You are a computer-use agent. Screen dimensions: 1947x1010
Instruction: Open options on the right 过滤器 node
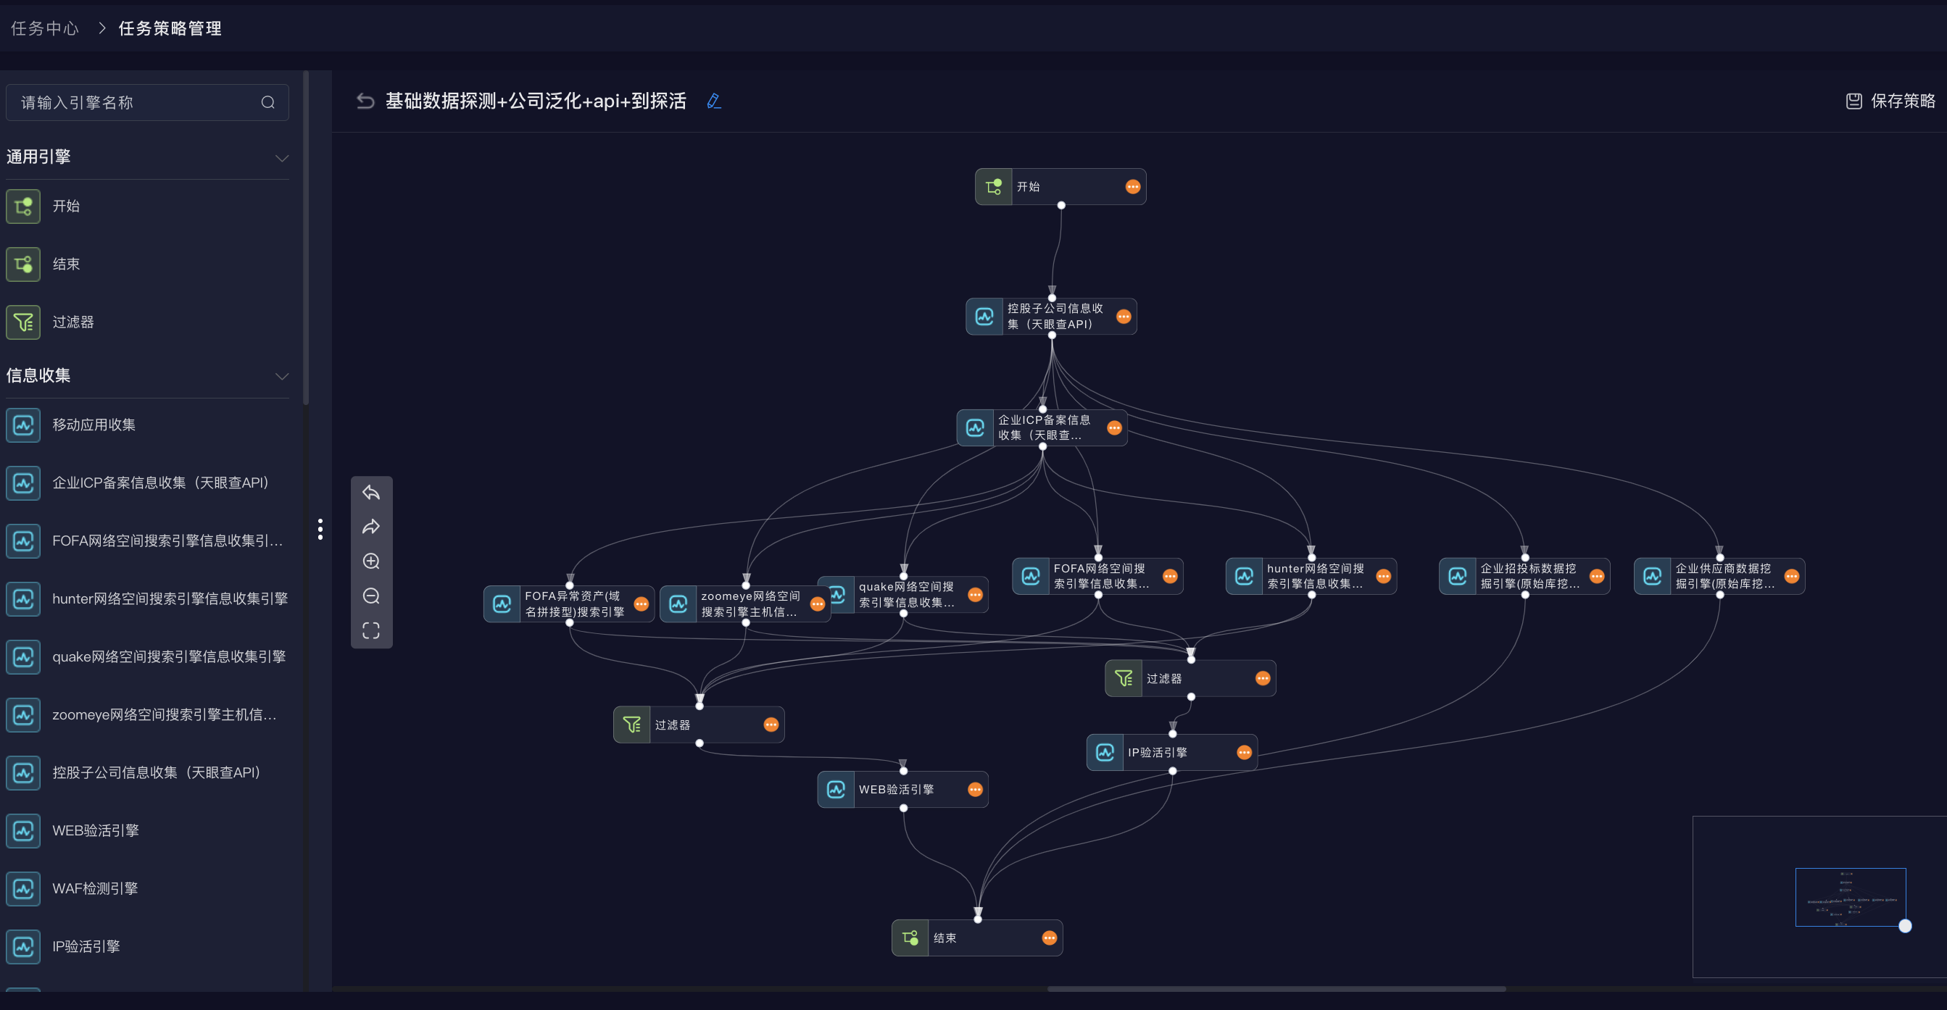click(1262, 678)
